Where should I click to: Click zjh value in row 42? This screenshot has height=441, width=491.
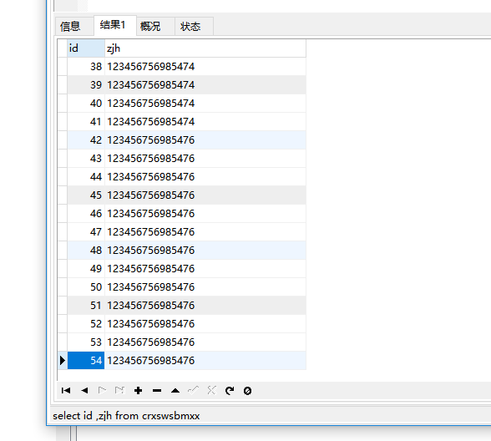coord(205,140)
